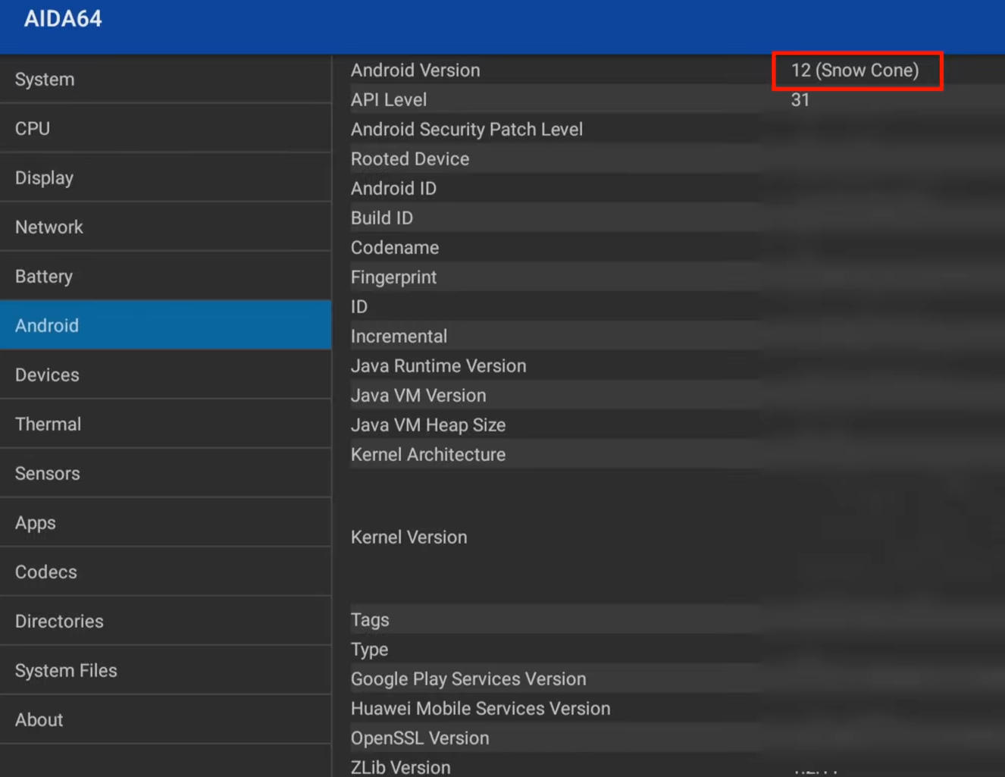Click the AIDA64 title in header
1005x777 pixels.
point(63,19)
